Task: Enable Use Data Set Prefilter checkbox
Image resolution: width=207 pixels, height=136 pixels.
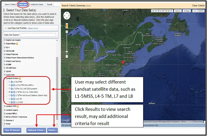Action: point(6,28)
